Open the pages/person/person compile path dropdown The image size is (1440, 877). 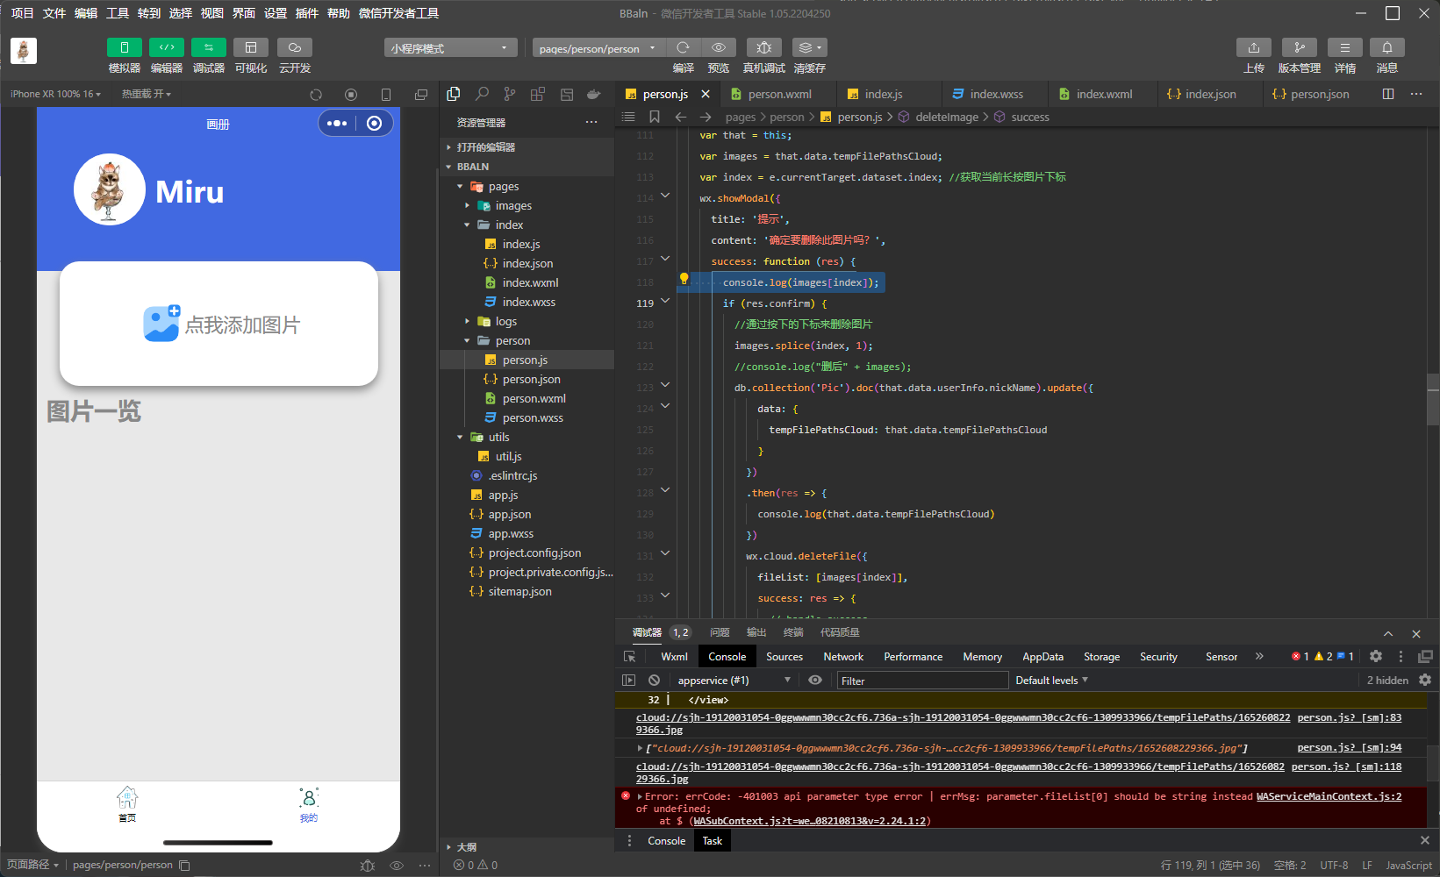[x=598, y=48]
